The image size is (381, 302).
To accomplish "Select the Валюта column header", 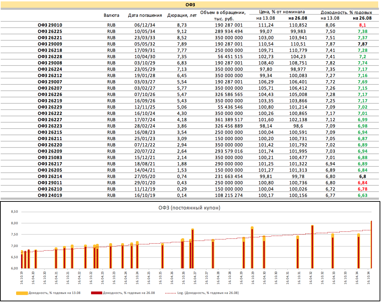I will (111, 15).
